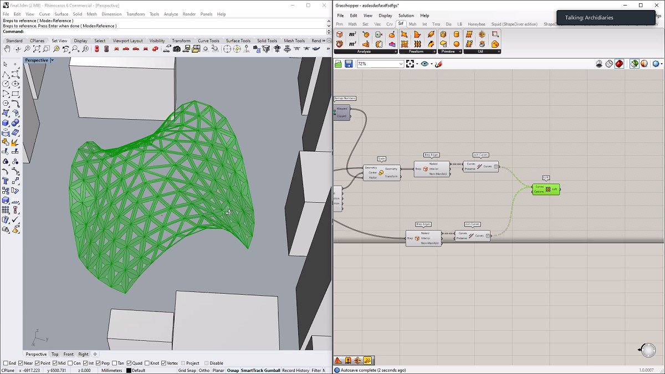
Task: Click the Open file icon in Grasshopper
Action: coord(339,64)
